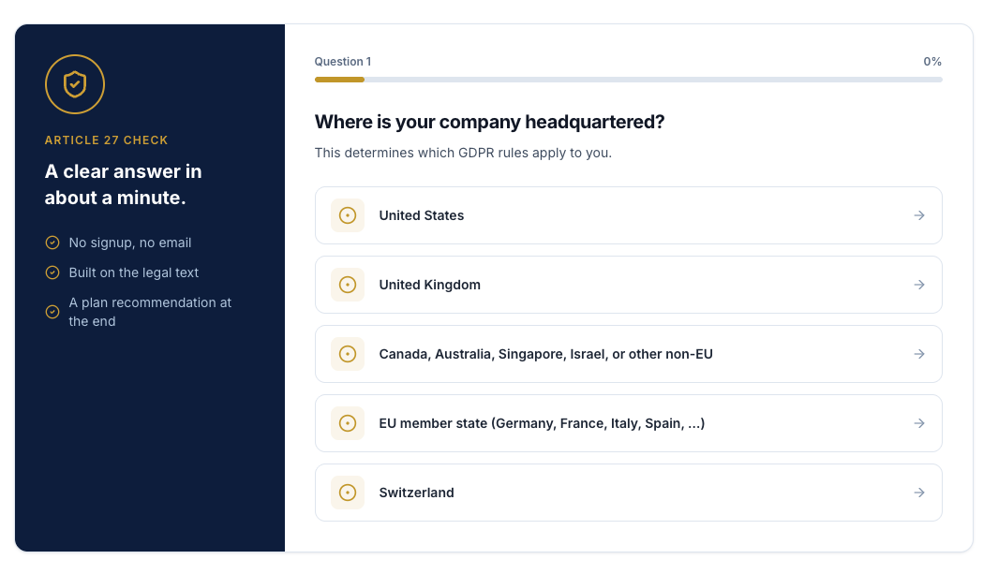Click the 'A plan recommendation at the end' text
The height and width of the screenshot is (574, 998).
click(x=150, y=312)
